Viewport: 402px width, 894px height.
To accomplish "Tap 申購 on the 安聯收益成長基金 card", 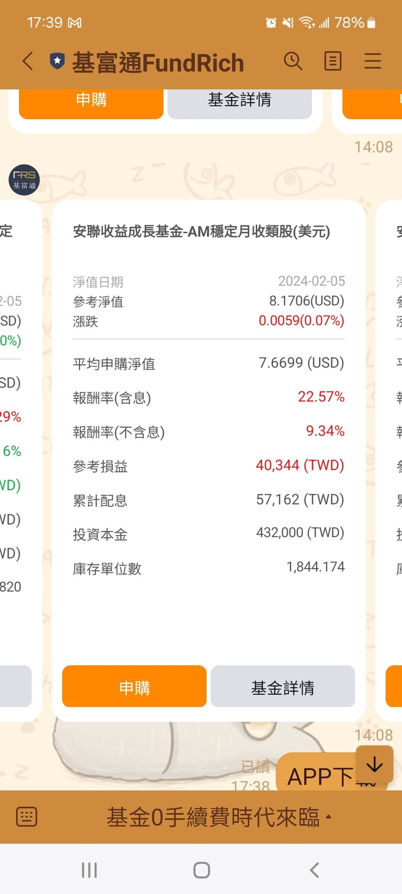I will pos(135,687).
